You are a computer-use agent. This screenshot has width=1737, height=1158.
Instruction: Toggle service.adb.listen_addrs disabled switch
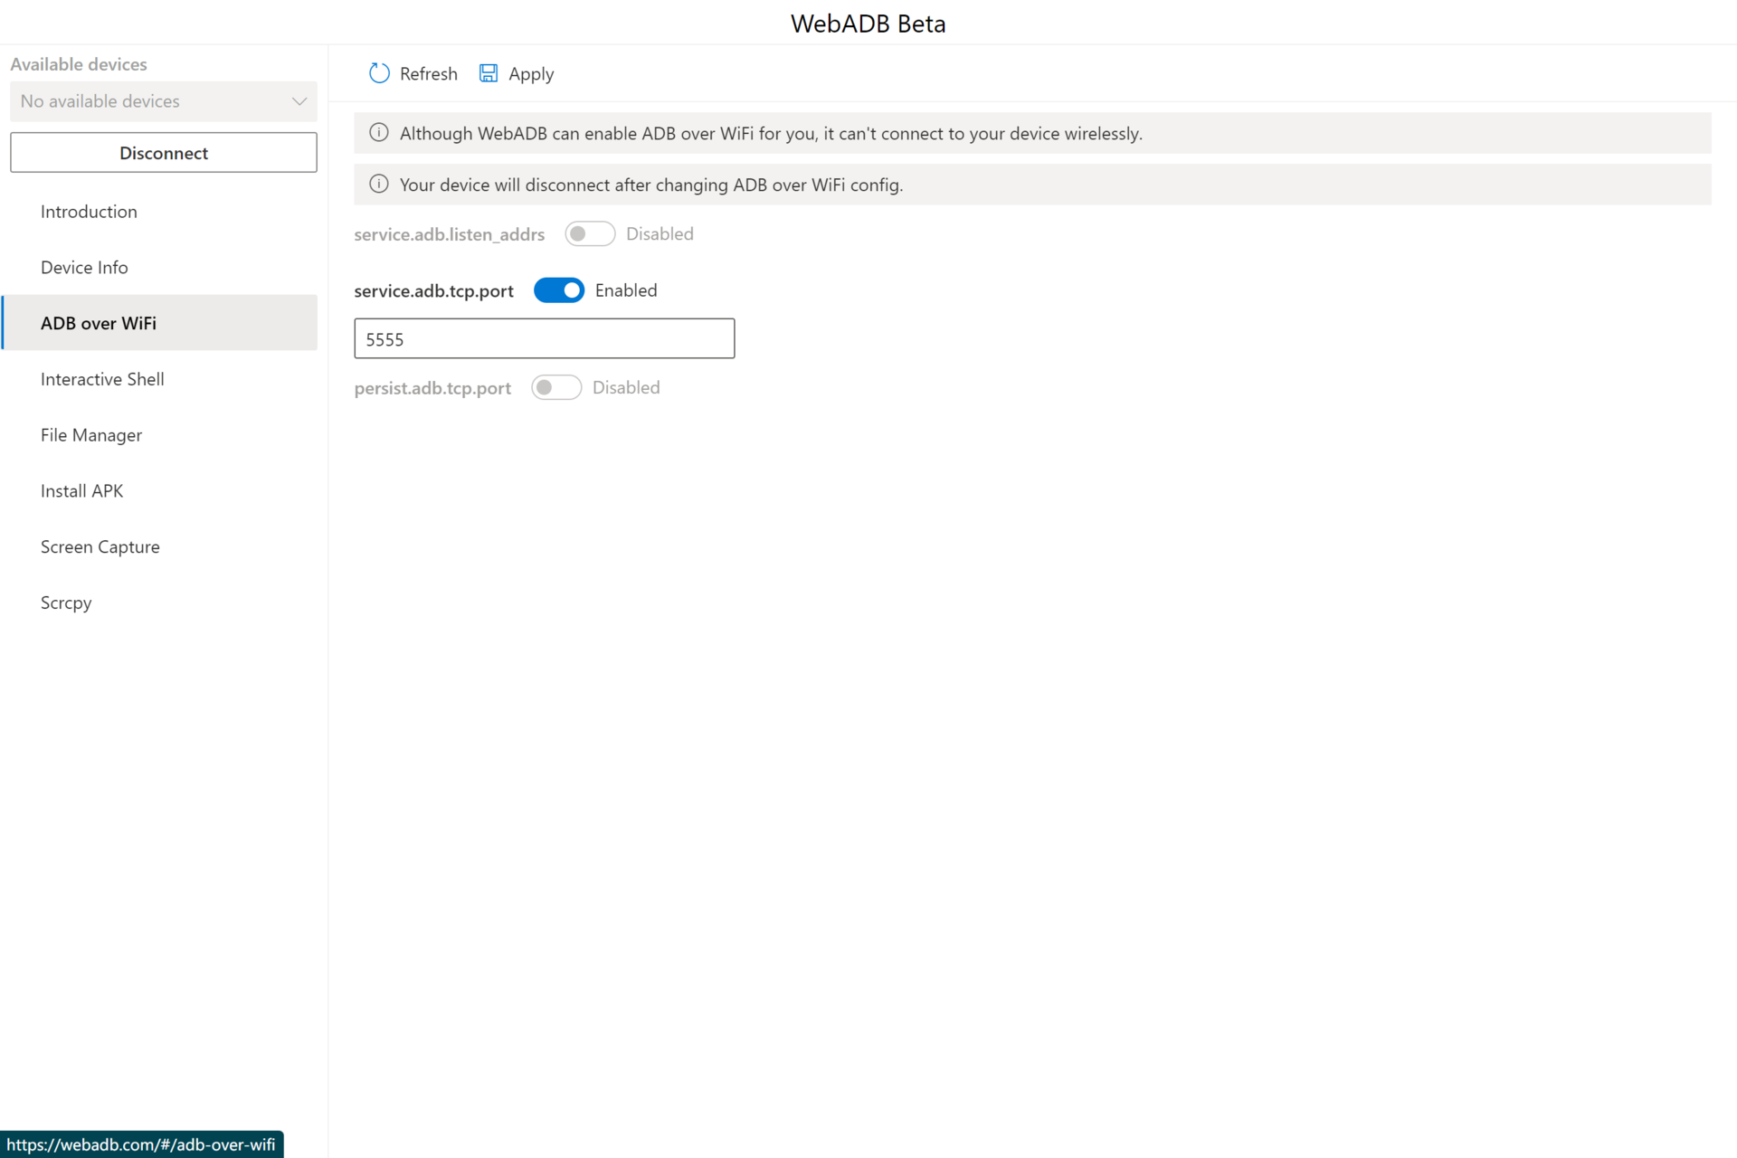pyautogui.click(x=588, y=233)
